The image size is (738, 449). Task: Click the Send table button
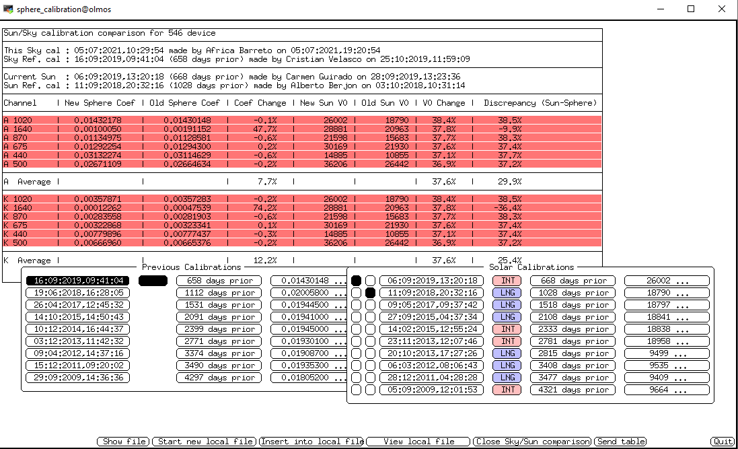tap(621, 442)
